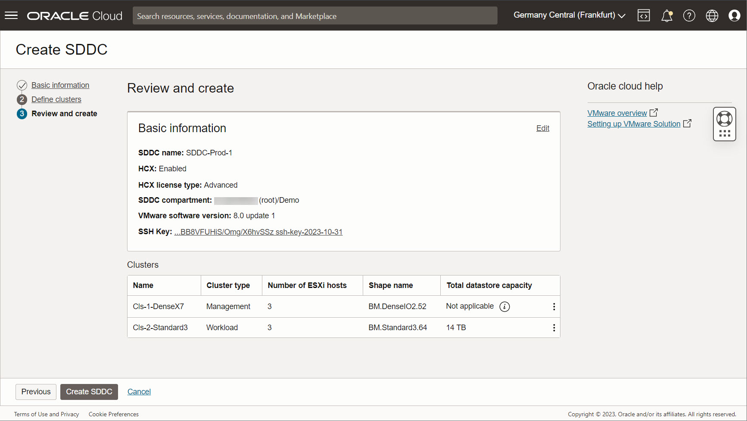Click the step 2 number badge
747x421 pixels.
(x=22, y=99)
